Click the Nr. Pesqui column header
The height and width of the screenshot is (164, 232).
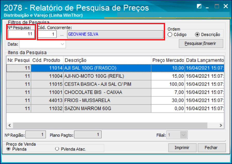click(x=19, y=60)
